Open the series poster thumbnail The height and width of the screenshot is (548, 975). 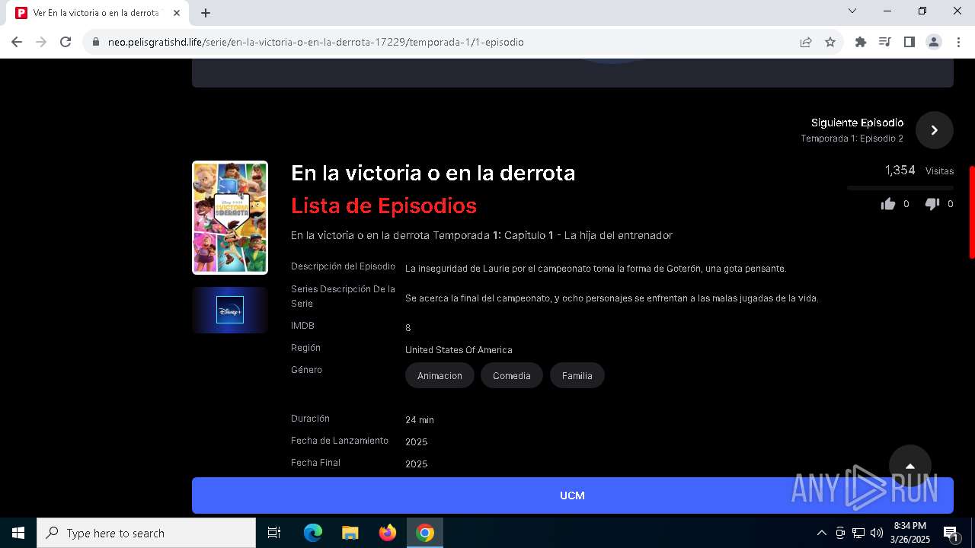click(230, 218)
